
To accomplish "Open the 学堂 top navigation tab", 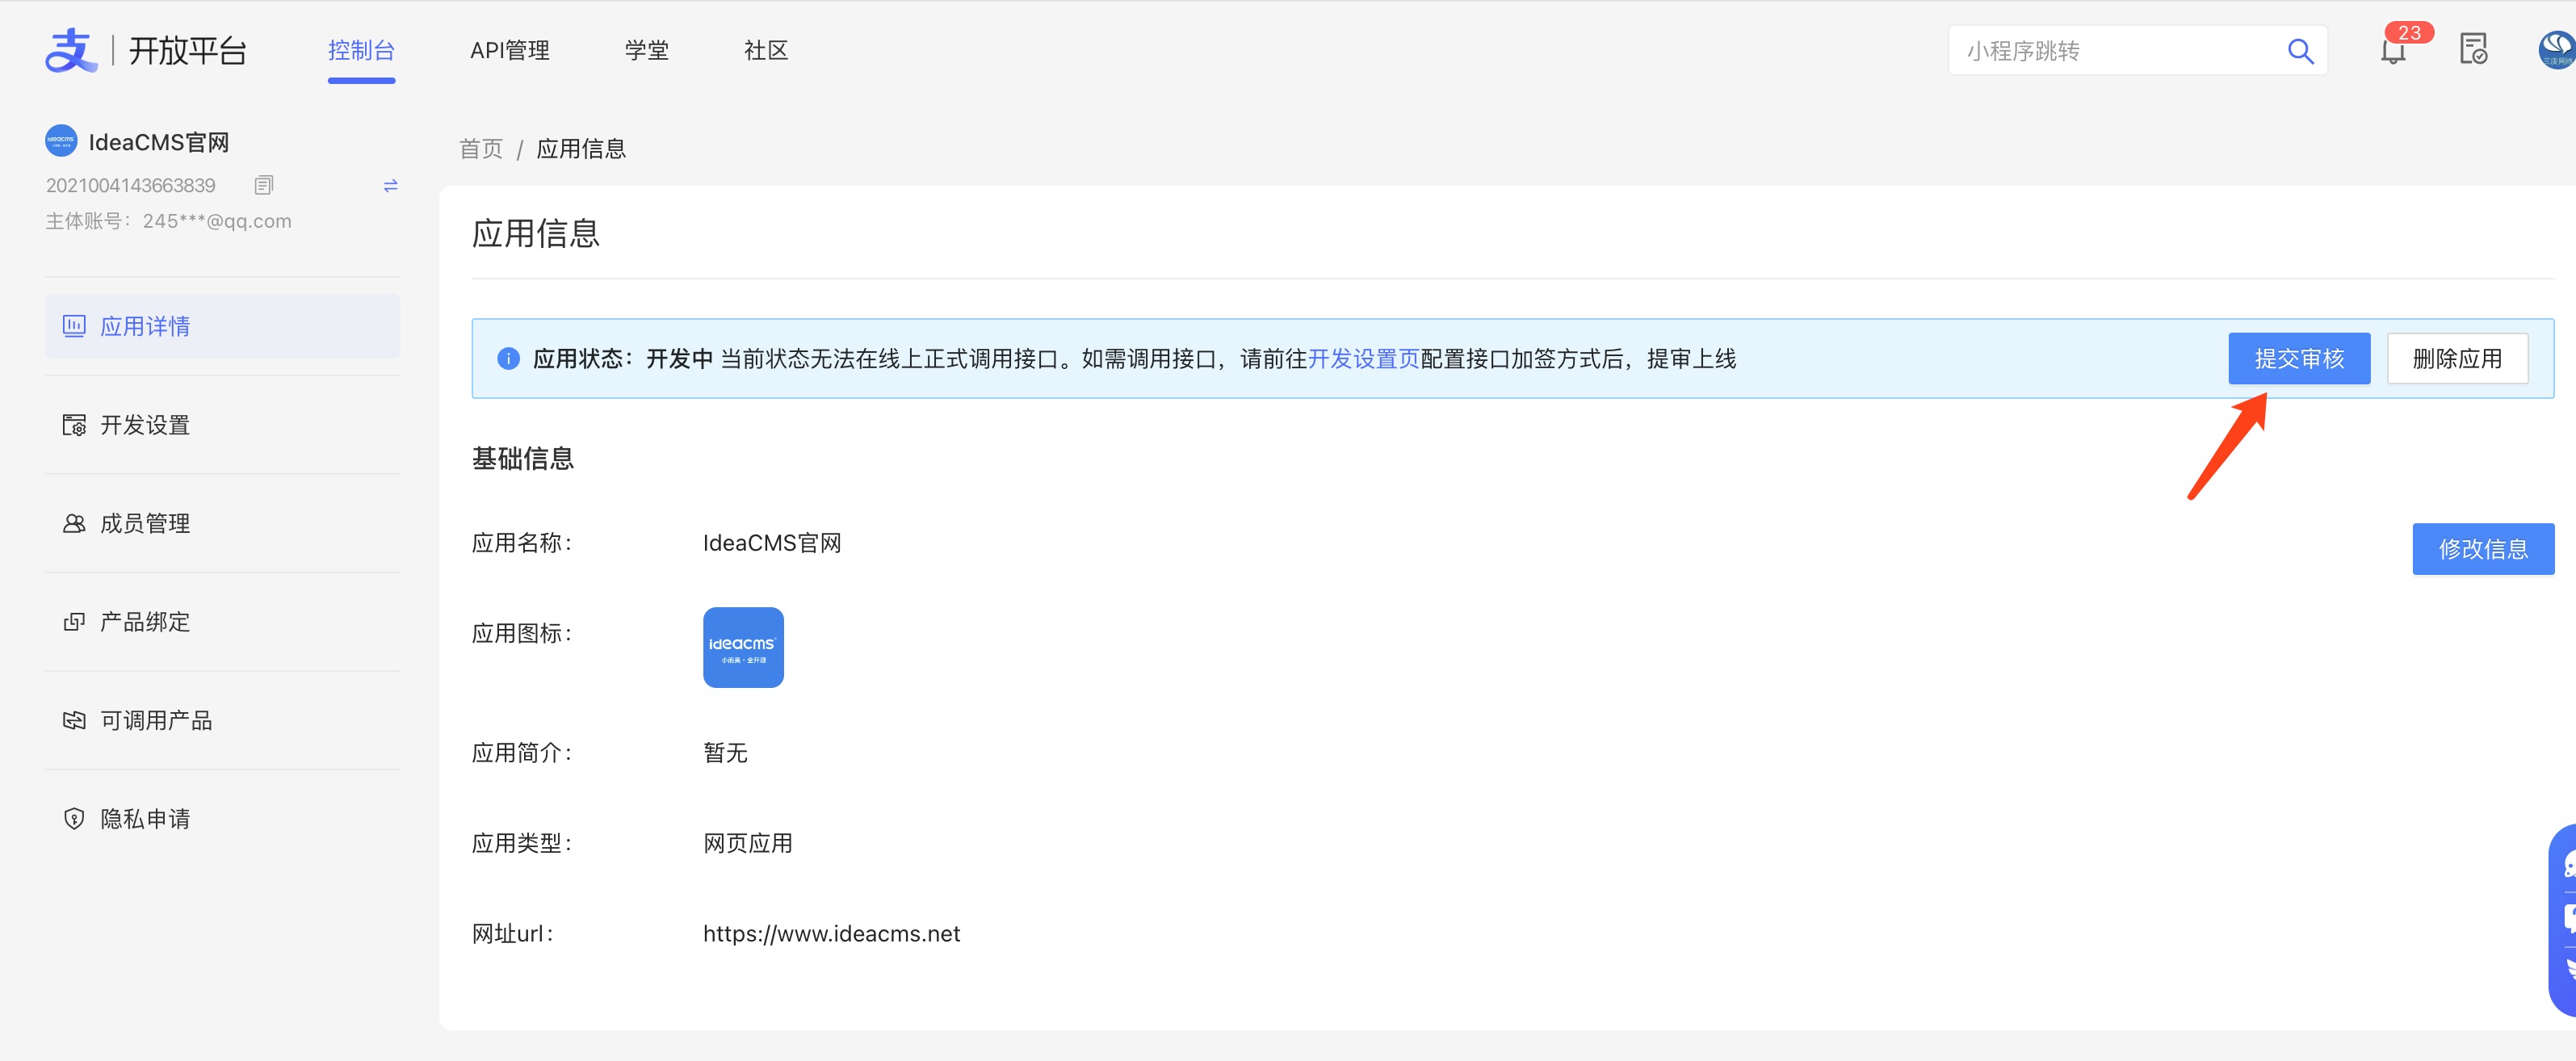I will 646,50.
